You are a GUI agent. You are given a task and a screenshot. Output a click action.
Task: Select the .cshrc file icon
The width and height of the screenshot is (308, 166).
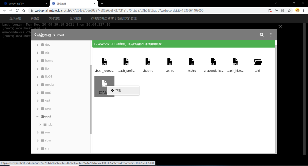point(170,62)
